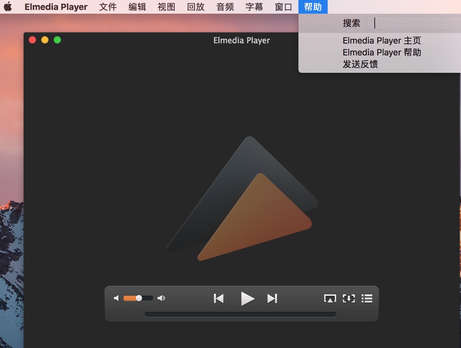Open the Elmedia Player application menu
Image resolution: width=461 pixels, height=348 pixels.
[56, 7]
